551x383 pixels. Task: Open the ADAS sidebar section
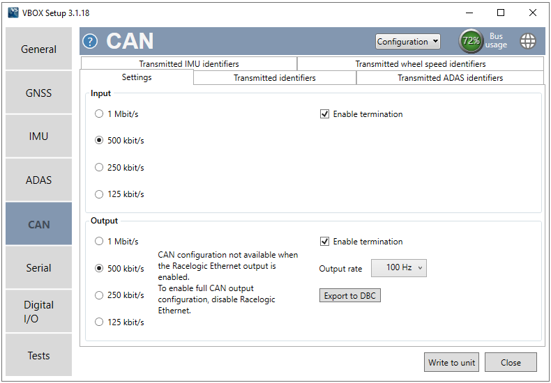pos(38,180)
